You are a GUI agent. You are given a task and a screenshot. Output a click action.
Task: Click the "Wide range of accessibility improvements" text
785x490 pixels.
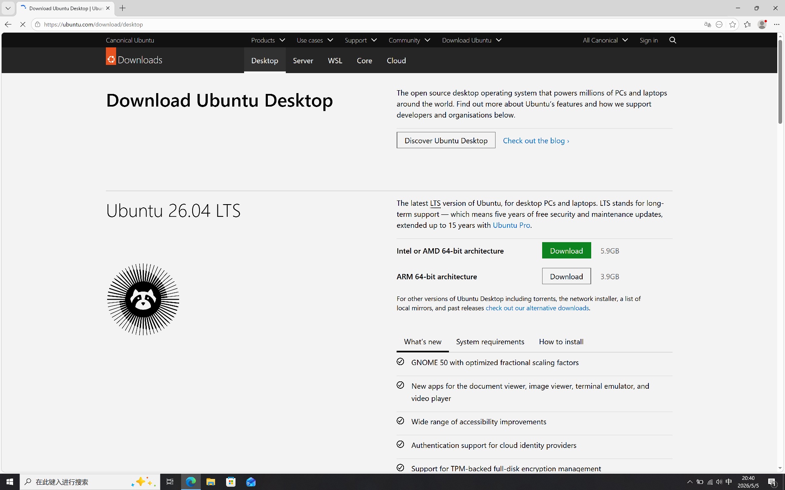tap(479, 422)
